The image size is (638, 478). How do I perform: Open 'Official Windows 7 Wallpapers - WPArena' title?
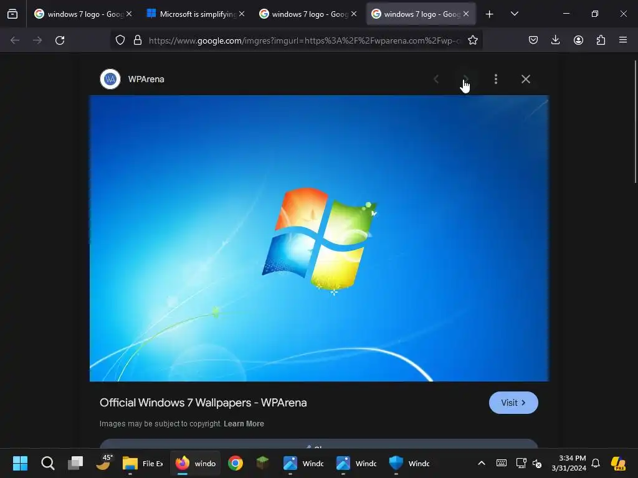click(x=203, y=403)
